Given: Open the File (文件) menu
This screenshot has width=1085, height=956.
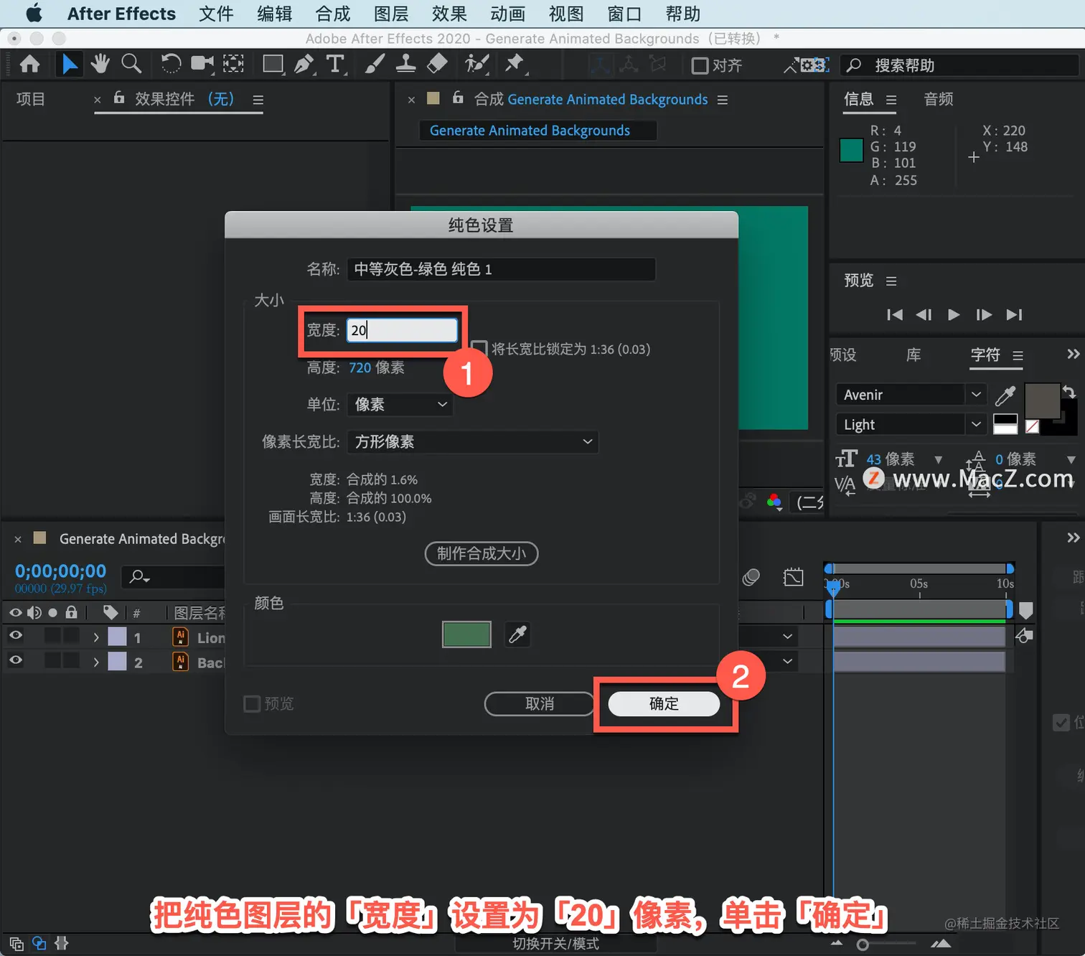Looking at the screenshot, I should [216, 14].
